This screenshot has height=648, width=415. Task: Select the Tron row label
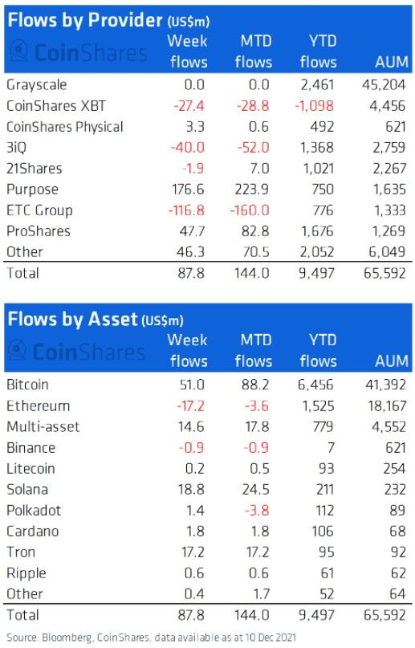pyautogui.click(x=21, y=552)
